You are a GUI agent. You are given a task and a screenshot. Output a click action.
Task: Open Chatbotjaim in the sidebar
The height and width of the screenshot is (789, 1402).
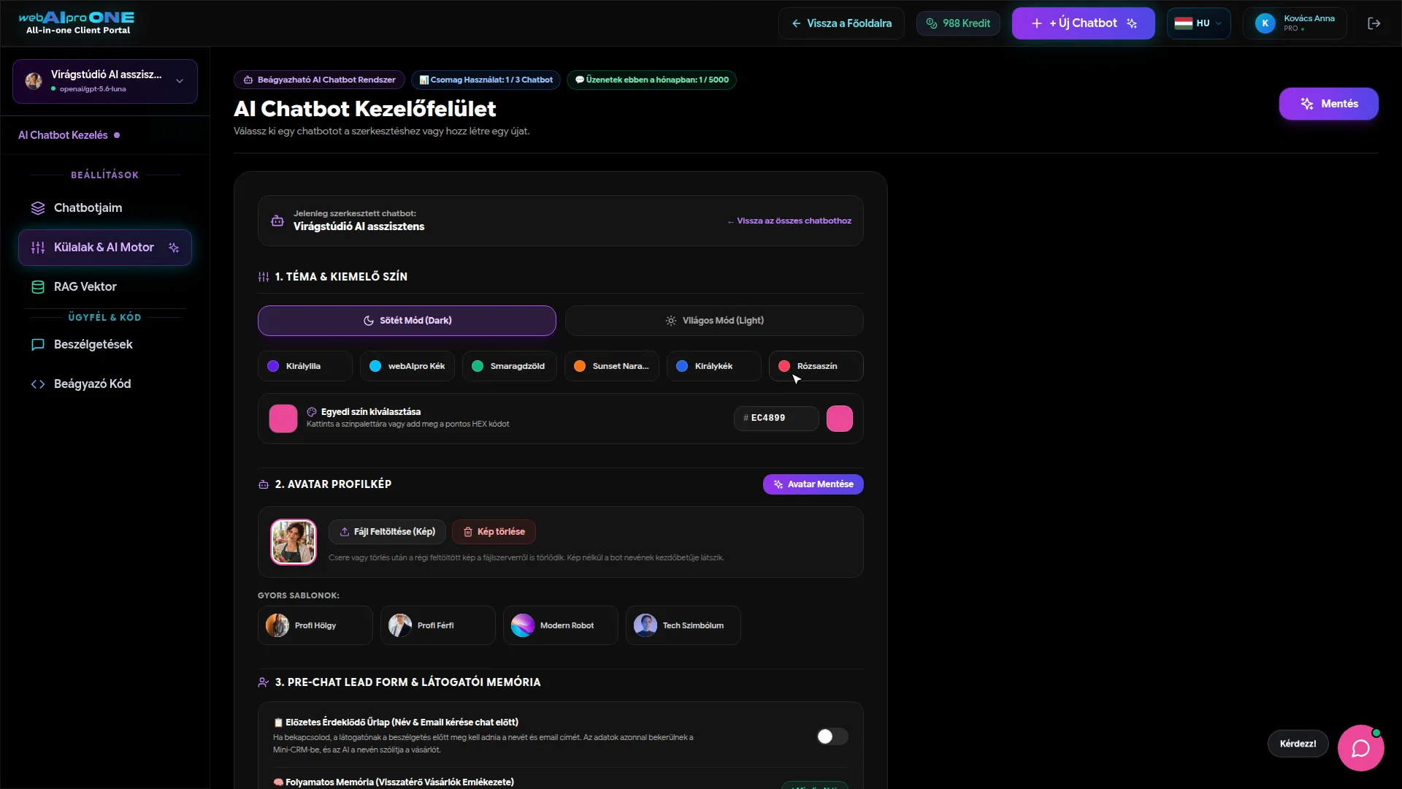(x=105, y=208)
